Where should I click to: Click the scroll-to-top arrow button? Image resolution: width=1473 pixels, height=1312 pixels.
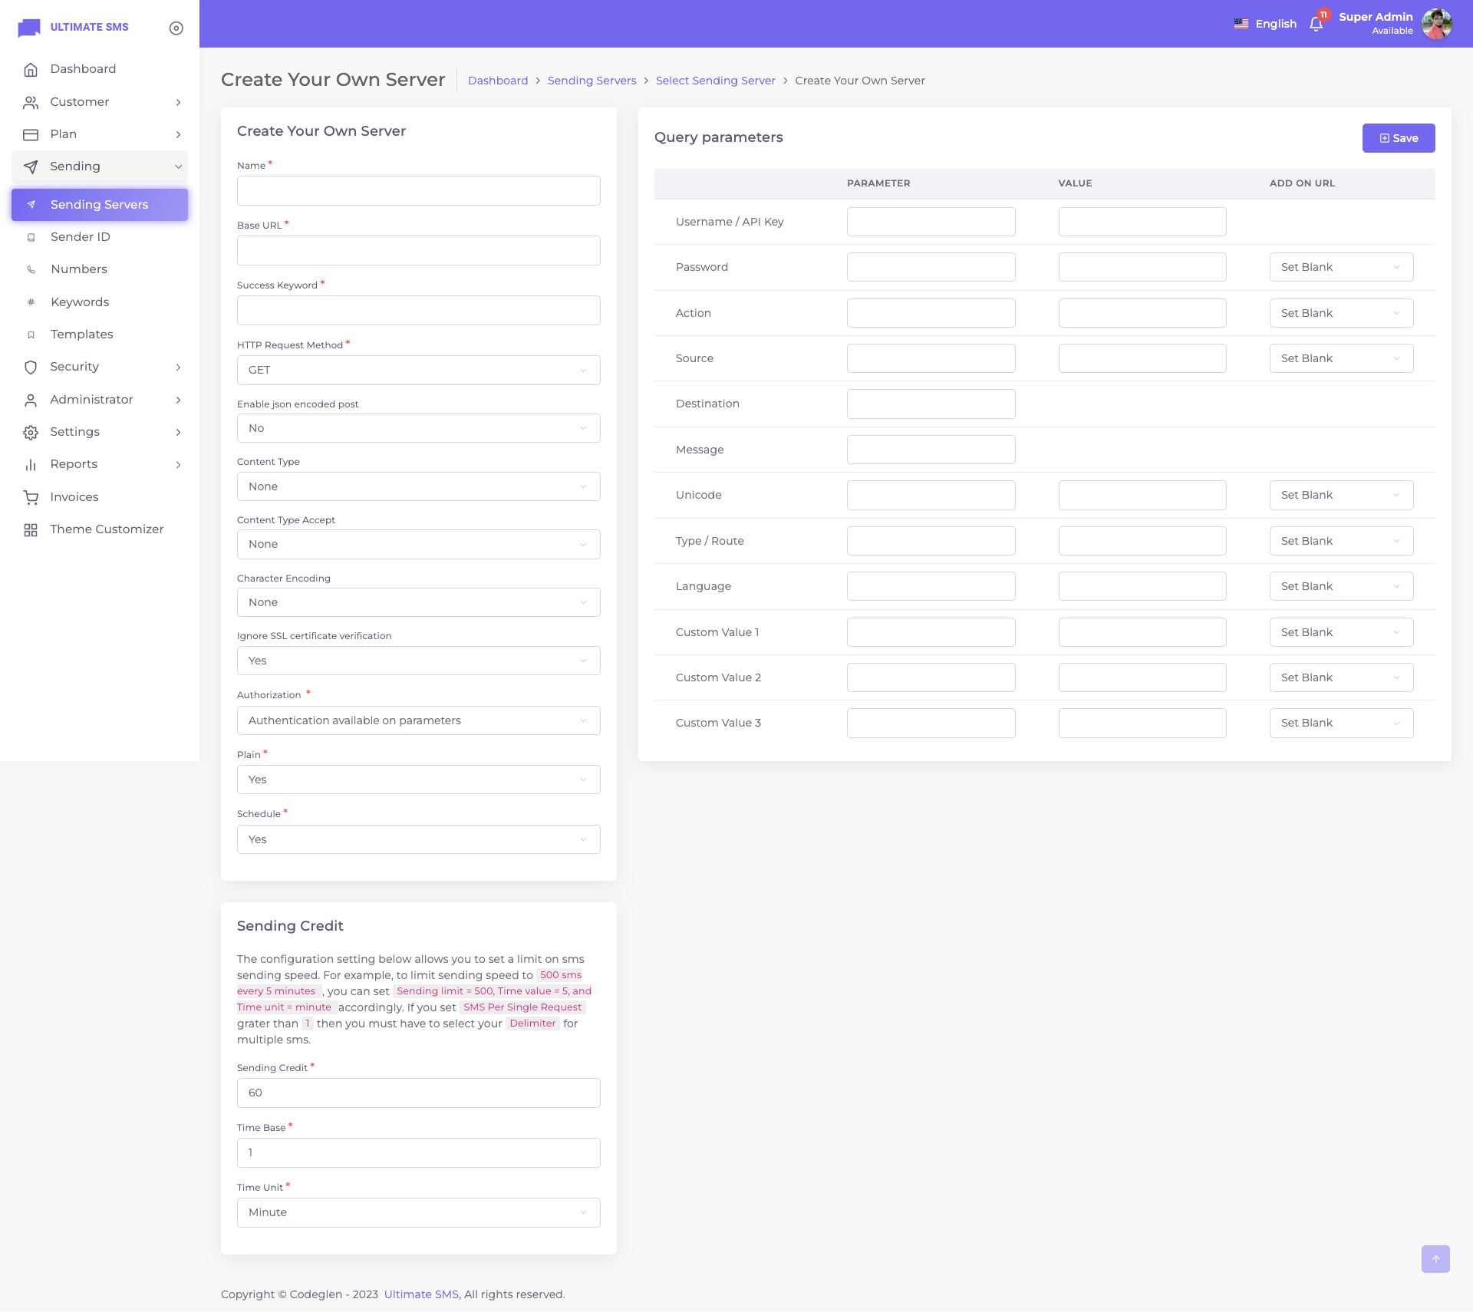tap(1435, 1259)
